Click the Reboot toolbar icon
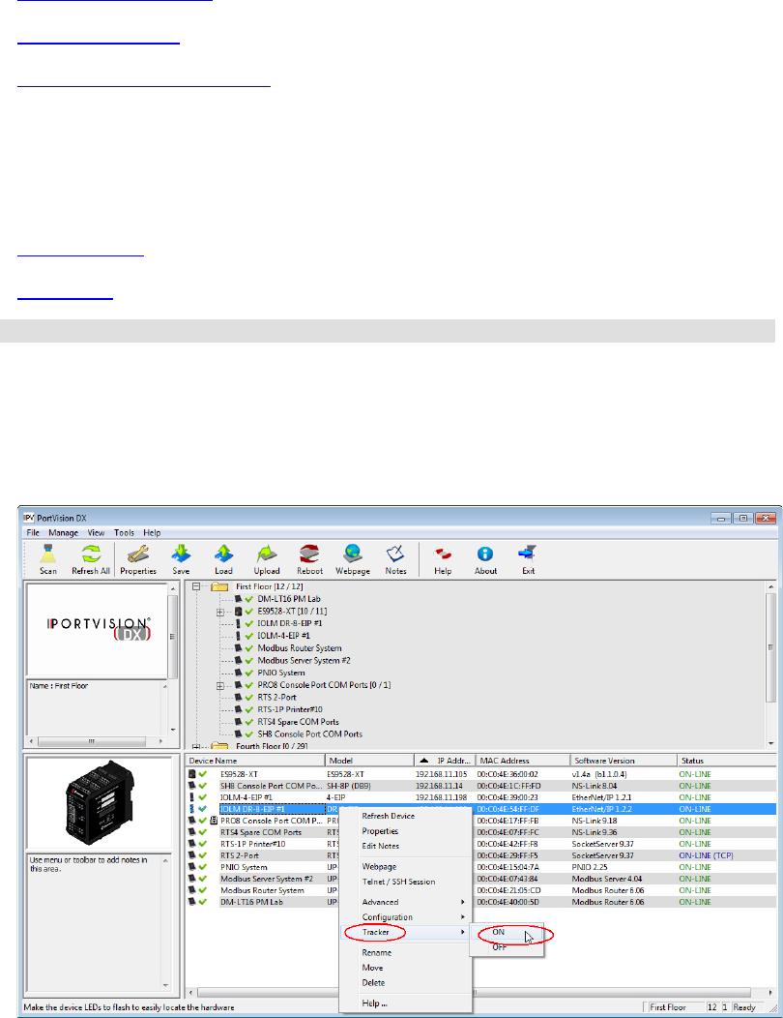 [309, 559]
